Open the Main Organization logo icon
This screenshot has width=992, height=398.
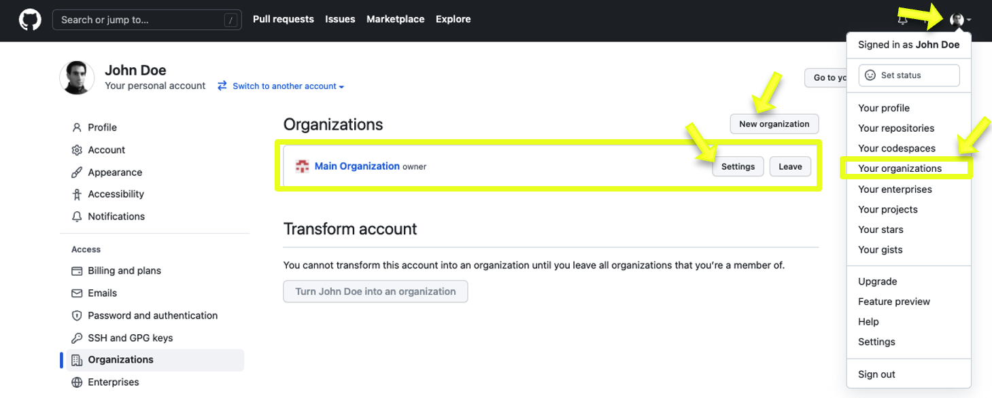pyautogui.click(x=303, y=166)
